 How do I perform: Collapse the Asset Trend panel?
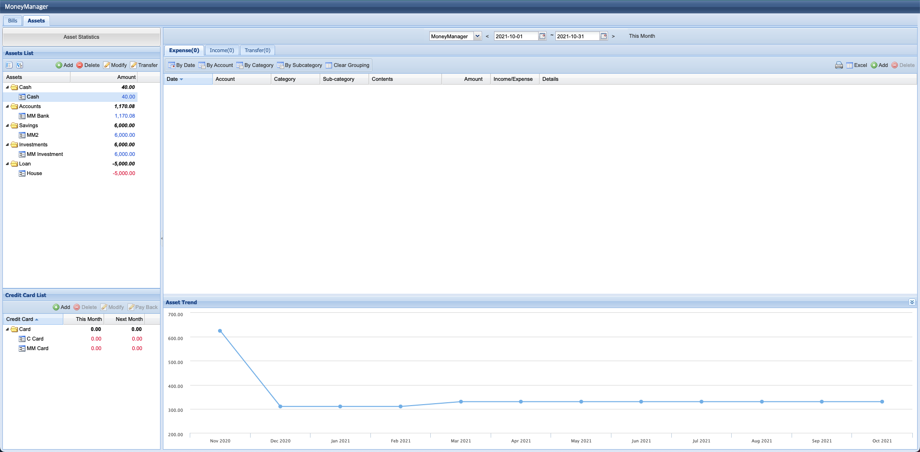[912, 302]
